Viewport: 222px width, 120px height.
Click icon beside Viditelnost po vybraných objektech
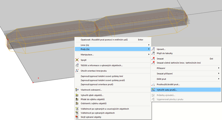[x=77, y=113]
